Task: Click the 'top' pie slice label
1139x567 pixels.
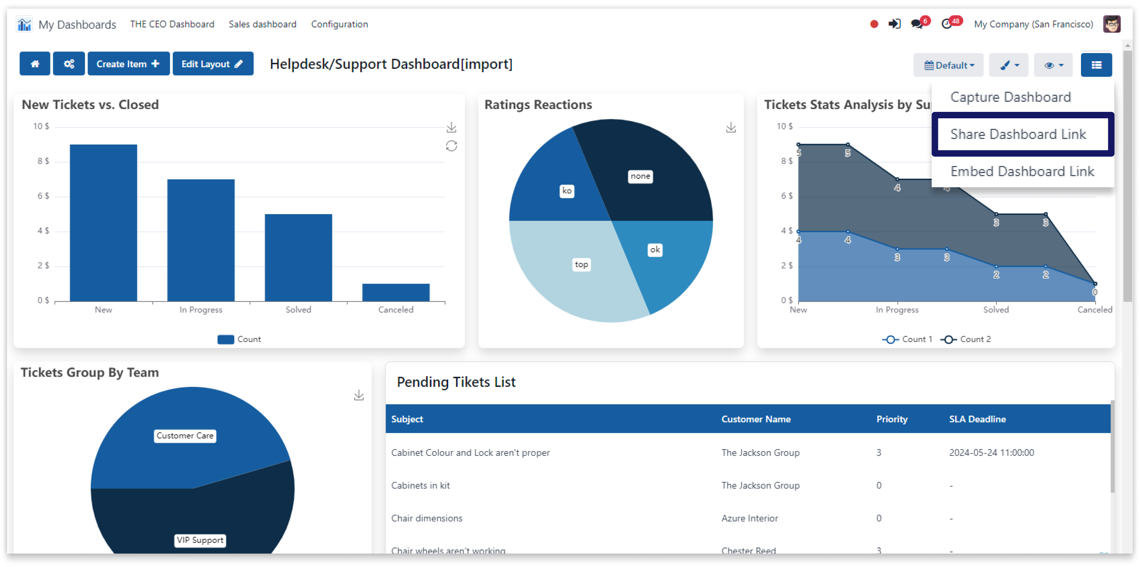Action: 581,264
